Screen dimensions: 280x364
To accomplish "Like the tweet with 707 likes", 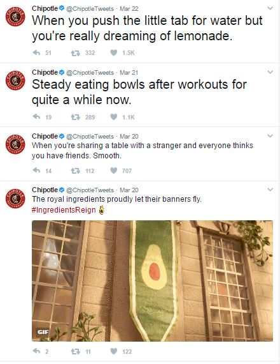I will click(x=114, y=171).
